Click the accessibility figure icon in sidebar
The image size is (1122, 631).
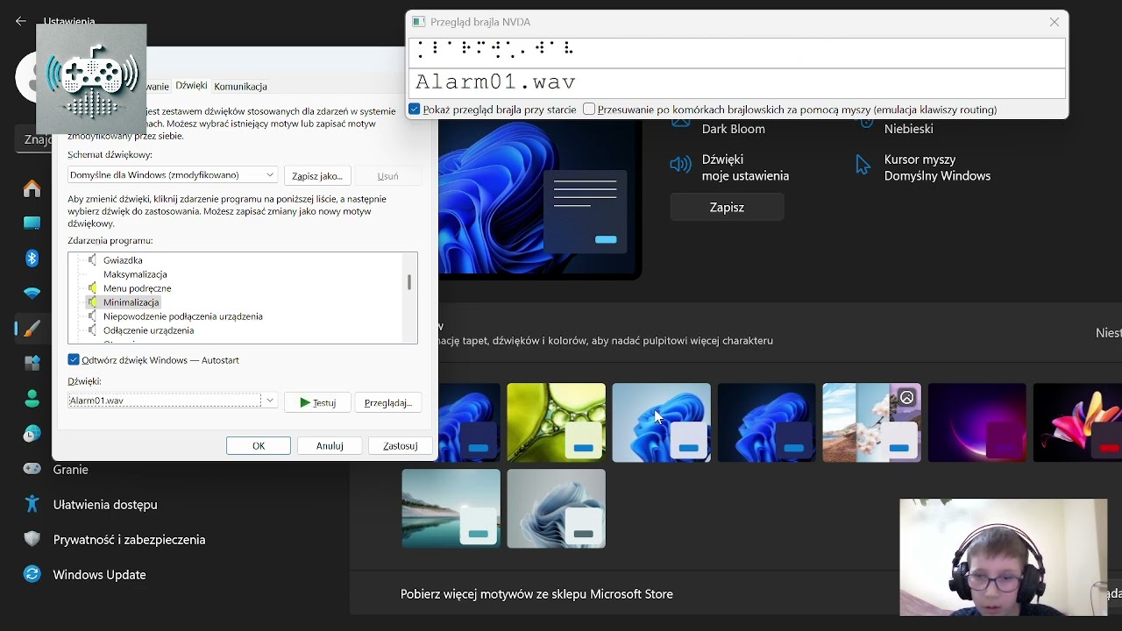click(32, 504)
